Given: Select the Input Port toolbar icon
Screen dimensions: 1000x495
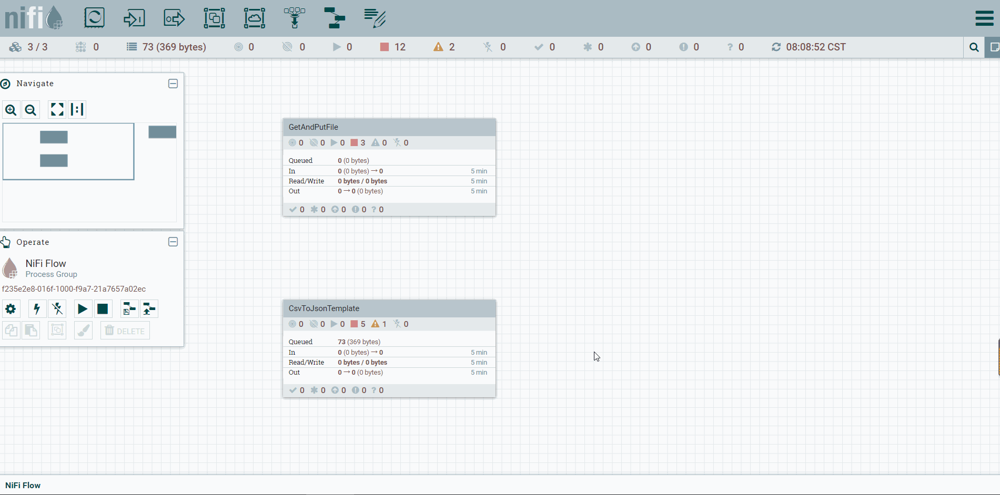Looking at the screenshot, I should tap(134, 18).
